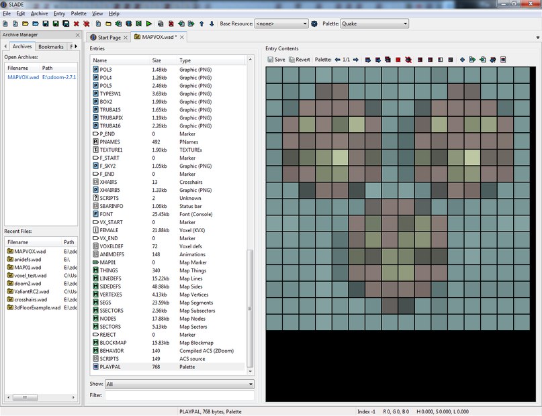Open the Base Resource dropdown
The width and height of the screenshot is (542, 416).
[x=281, y=23]
